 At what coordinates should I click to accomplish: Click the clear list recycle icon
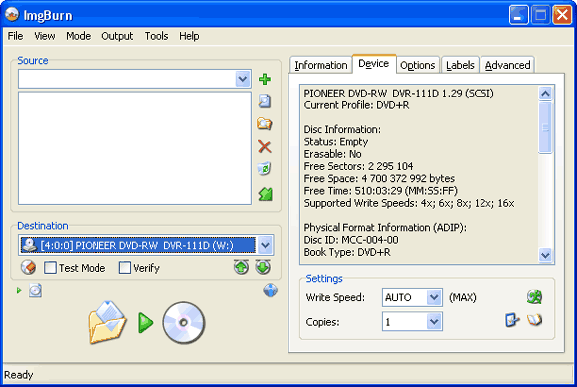265,169
